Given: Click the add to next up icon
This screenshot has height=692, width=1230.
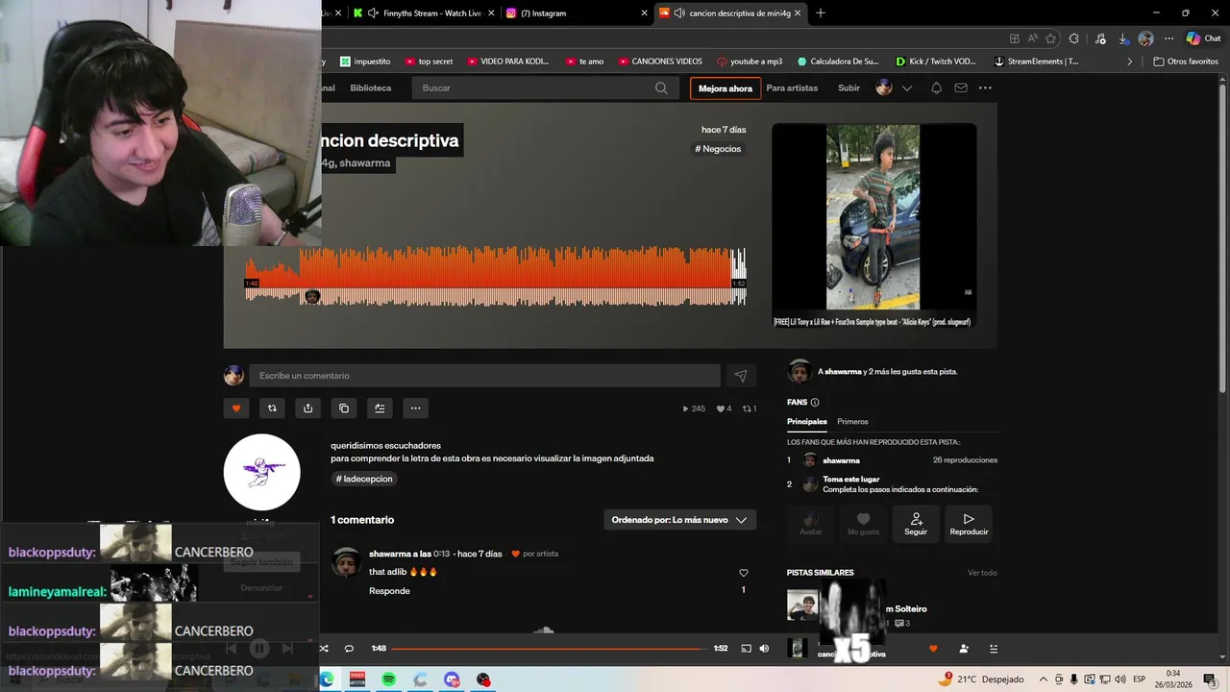Looking at the screenshot, I should point(380,408).
